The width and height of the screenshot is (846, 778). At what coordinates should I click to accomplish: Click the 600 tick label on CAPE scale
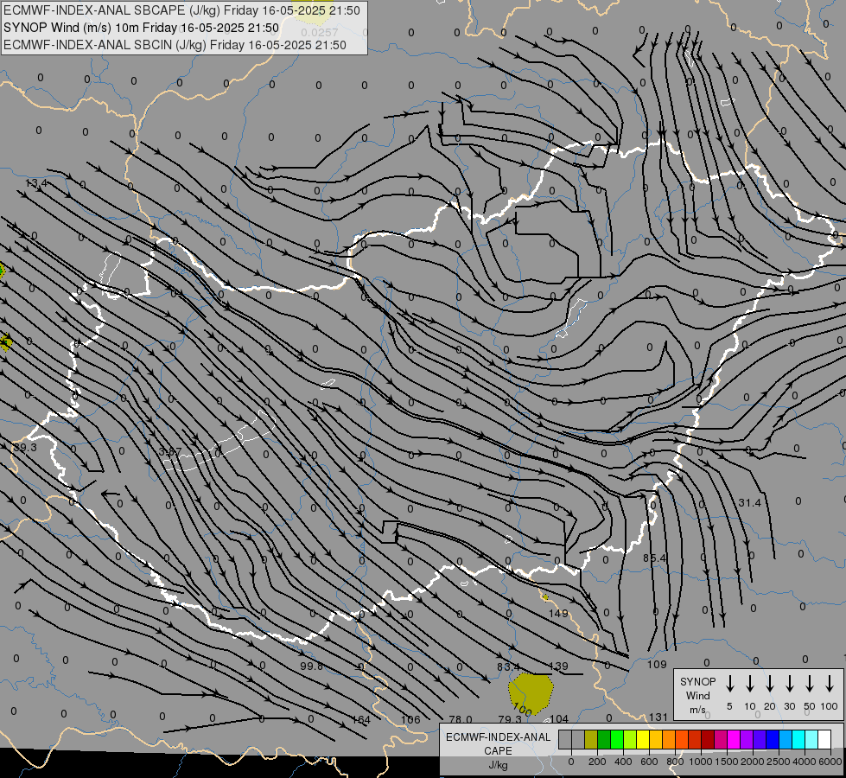click(x=649, y=762)
